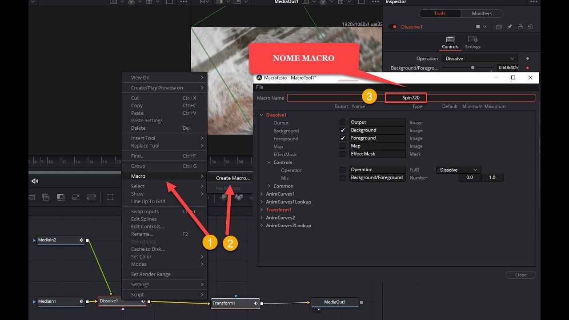Click the merge tool icon in node toolbar
This screenshot has width=569, height=320.
pos(45,197)
